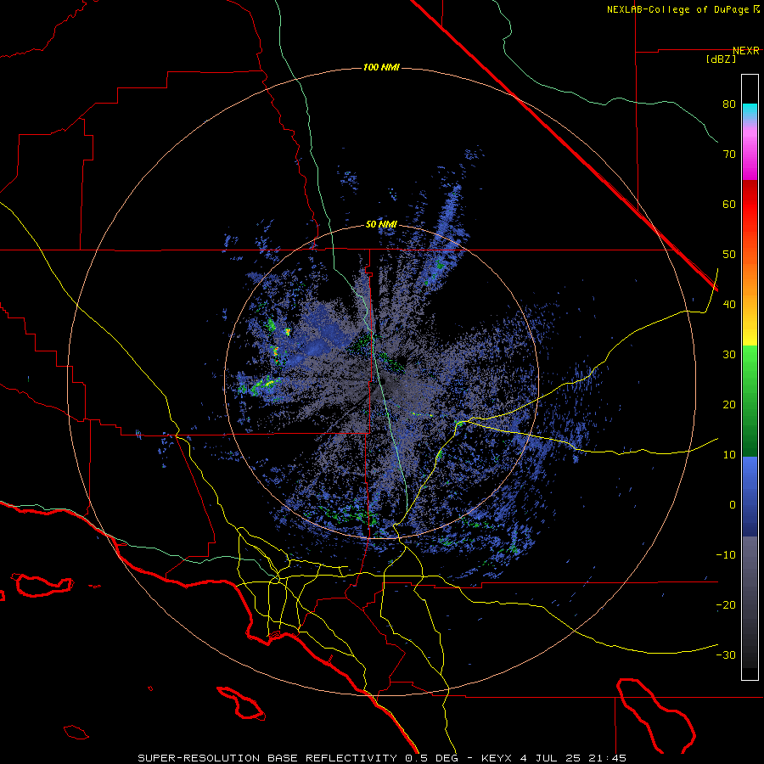This screenshot has width=764, height=764.
Task: Click the -30 value on the dBZ scale
Action: [x=726, y=655]
